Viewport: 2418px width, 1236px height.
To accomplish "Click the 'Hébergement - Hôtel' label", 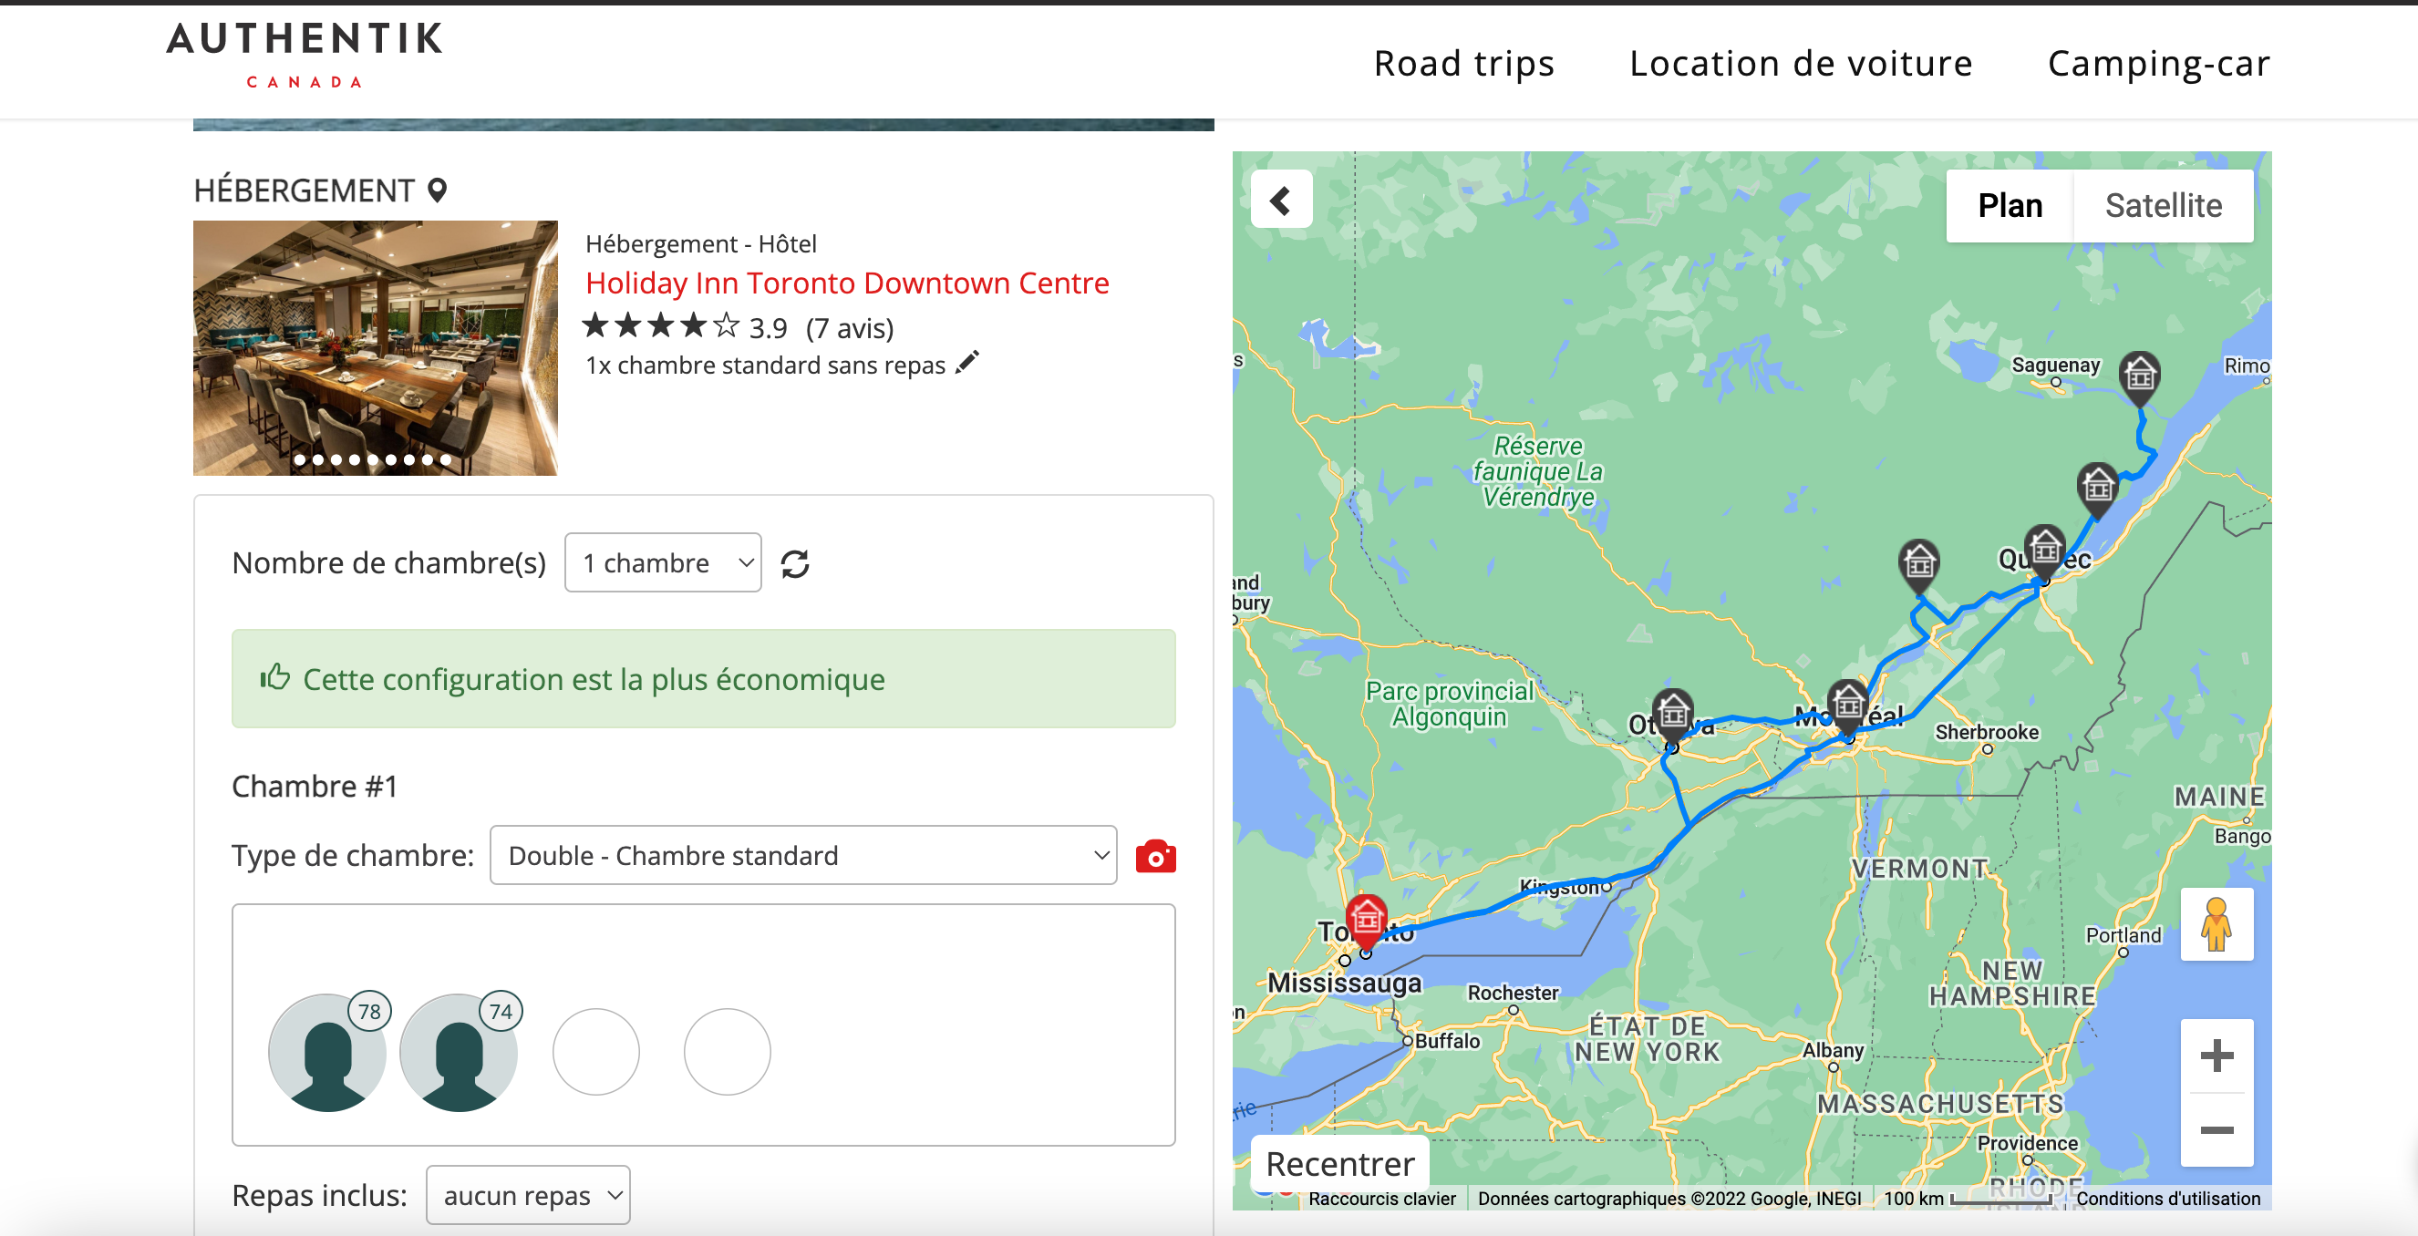I will click(700, 243).
